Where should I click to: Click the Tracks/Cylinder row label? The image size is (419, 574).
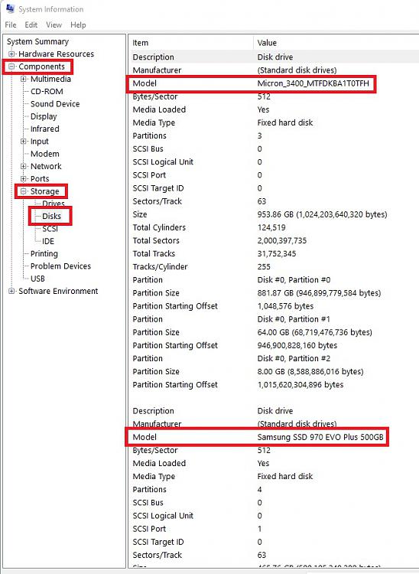click(x=160, y=267)
